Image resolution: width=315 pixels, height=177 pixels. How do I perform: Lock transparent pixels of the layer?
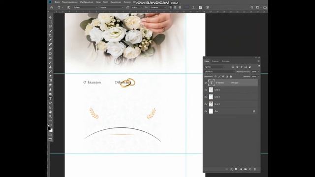point(216,77)
